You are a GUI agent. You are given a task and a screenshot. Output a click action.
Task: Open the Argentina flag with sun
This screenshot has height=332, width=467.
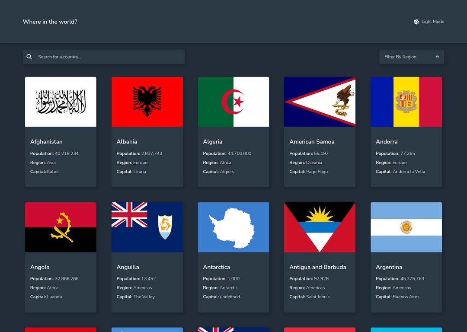pyautogui.click(x=406, y=227)
